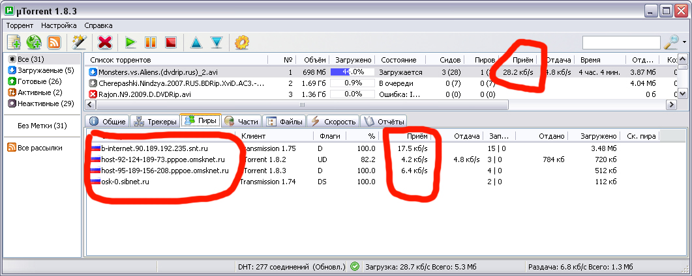Open the RSS feed toolbar icon
The height and width of the screenshot is (276, 692).
(x=54, y=42)
